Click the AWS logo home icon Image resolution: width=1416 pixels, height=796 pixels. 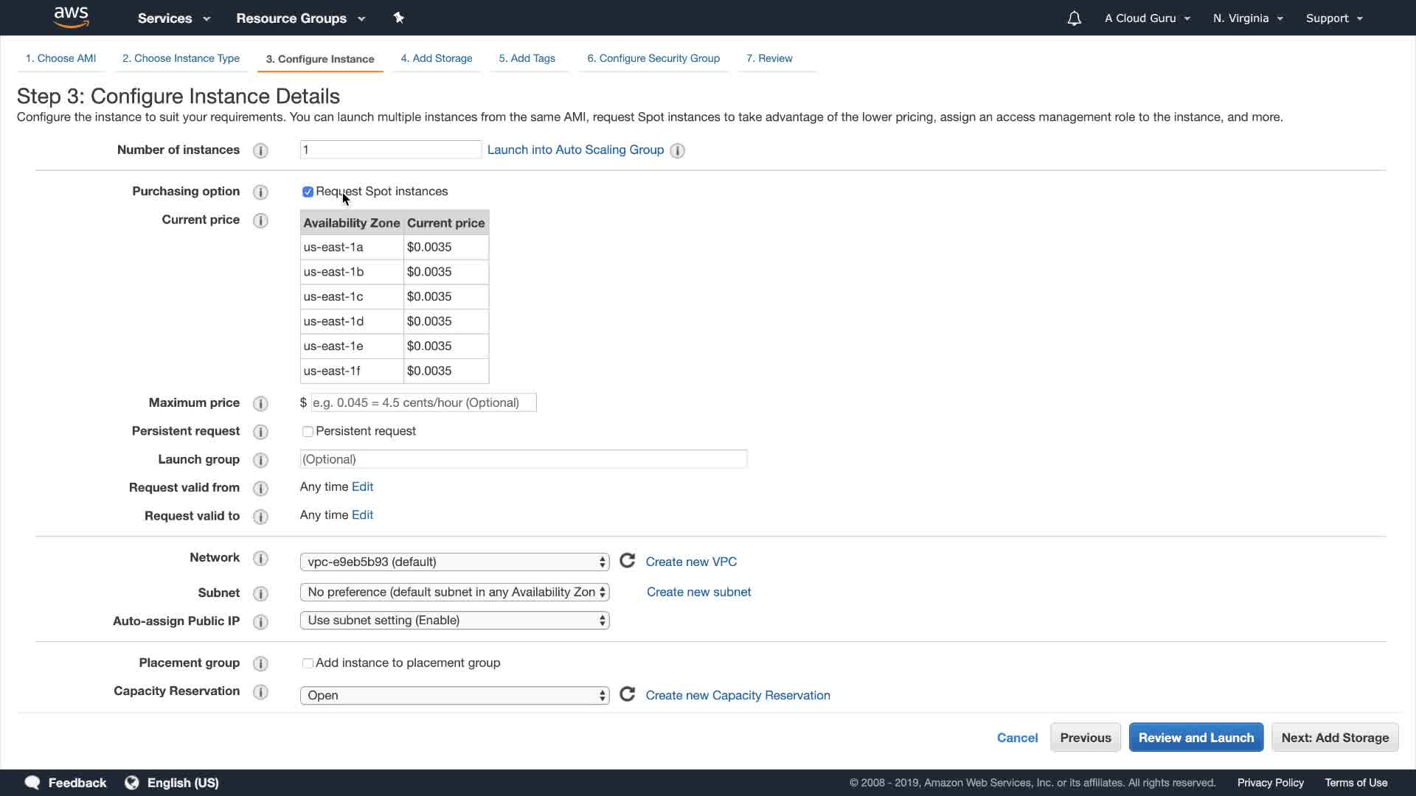click(x=72, y=17)
